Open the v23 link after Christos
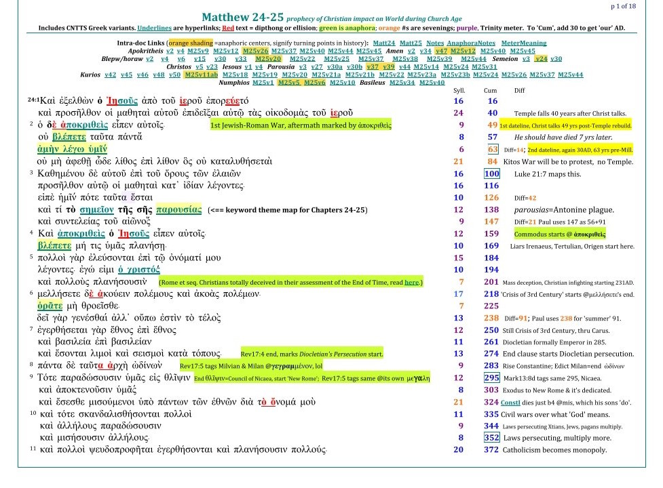 pyautogui.click(x=212, y=66)
